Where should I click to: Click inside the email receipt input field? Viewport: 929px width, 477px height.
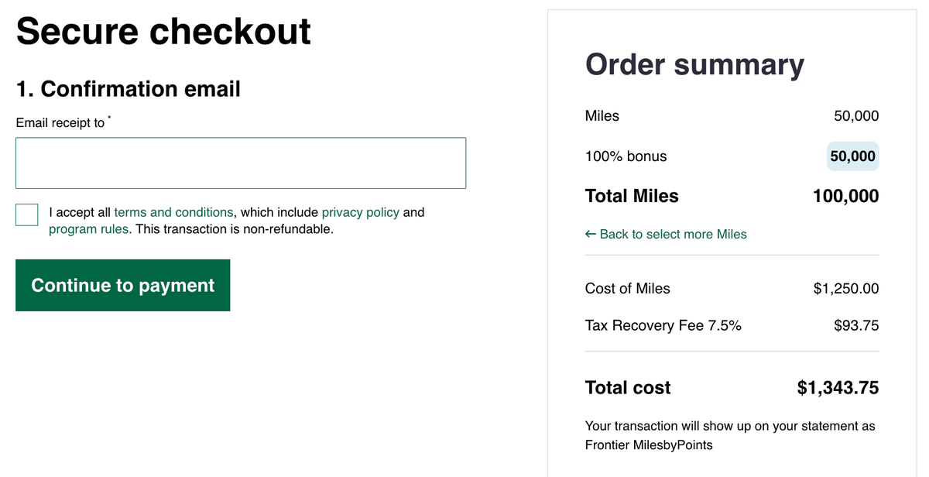coord(240,163)
